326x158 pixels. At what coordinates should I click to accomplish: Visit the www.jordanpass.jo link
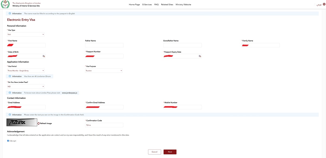(x=70, y=93)
